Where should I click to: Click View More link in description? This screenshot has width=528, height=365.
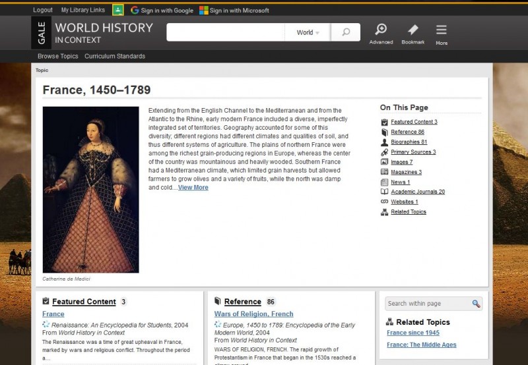193,188
